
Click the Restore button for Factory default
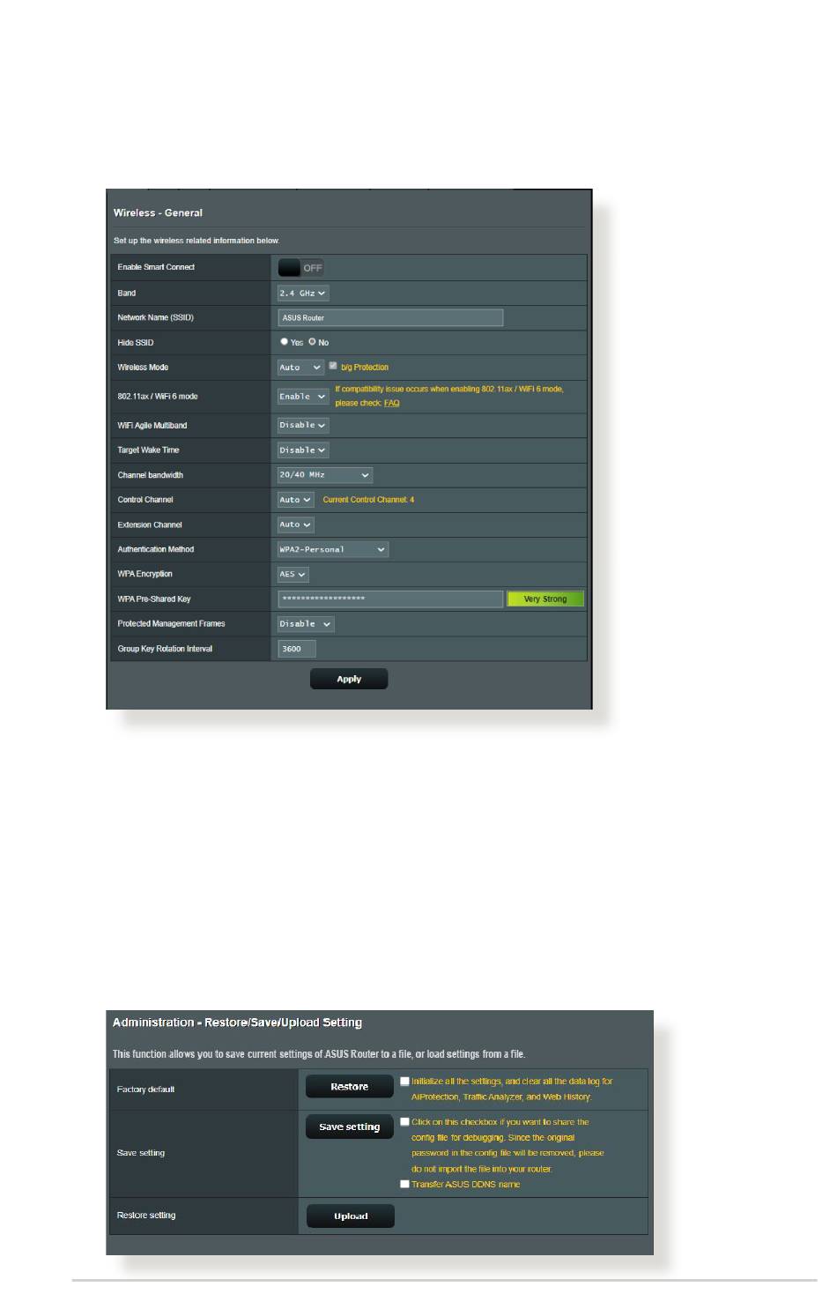pyautogui.click(x=350, y=1087)
